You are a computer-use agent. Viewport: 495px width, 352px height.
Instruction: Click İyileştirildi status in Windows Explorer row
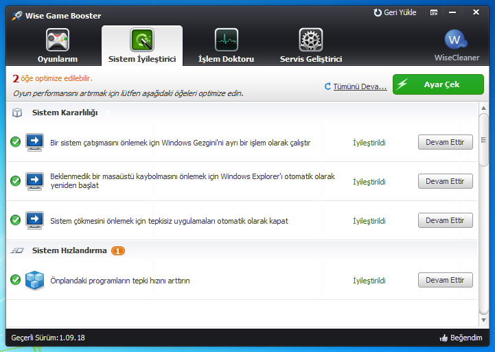[369, 182]
